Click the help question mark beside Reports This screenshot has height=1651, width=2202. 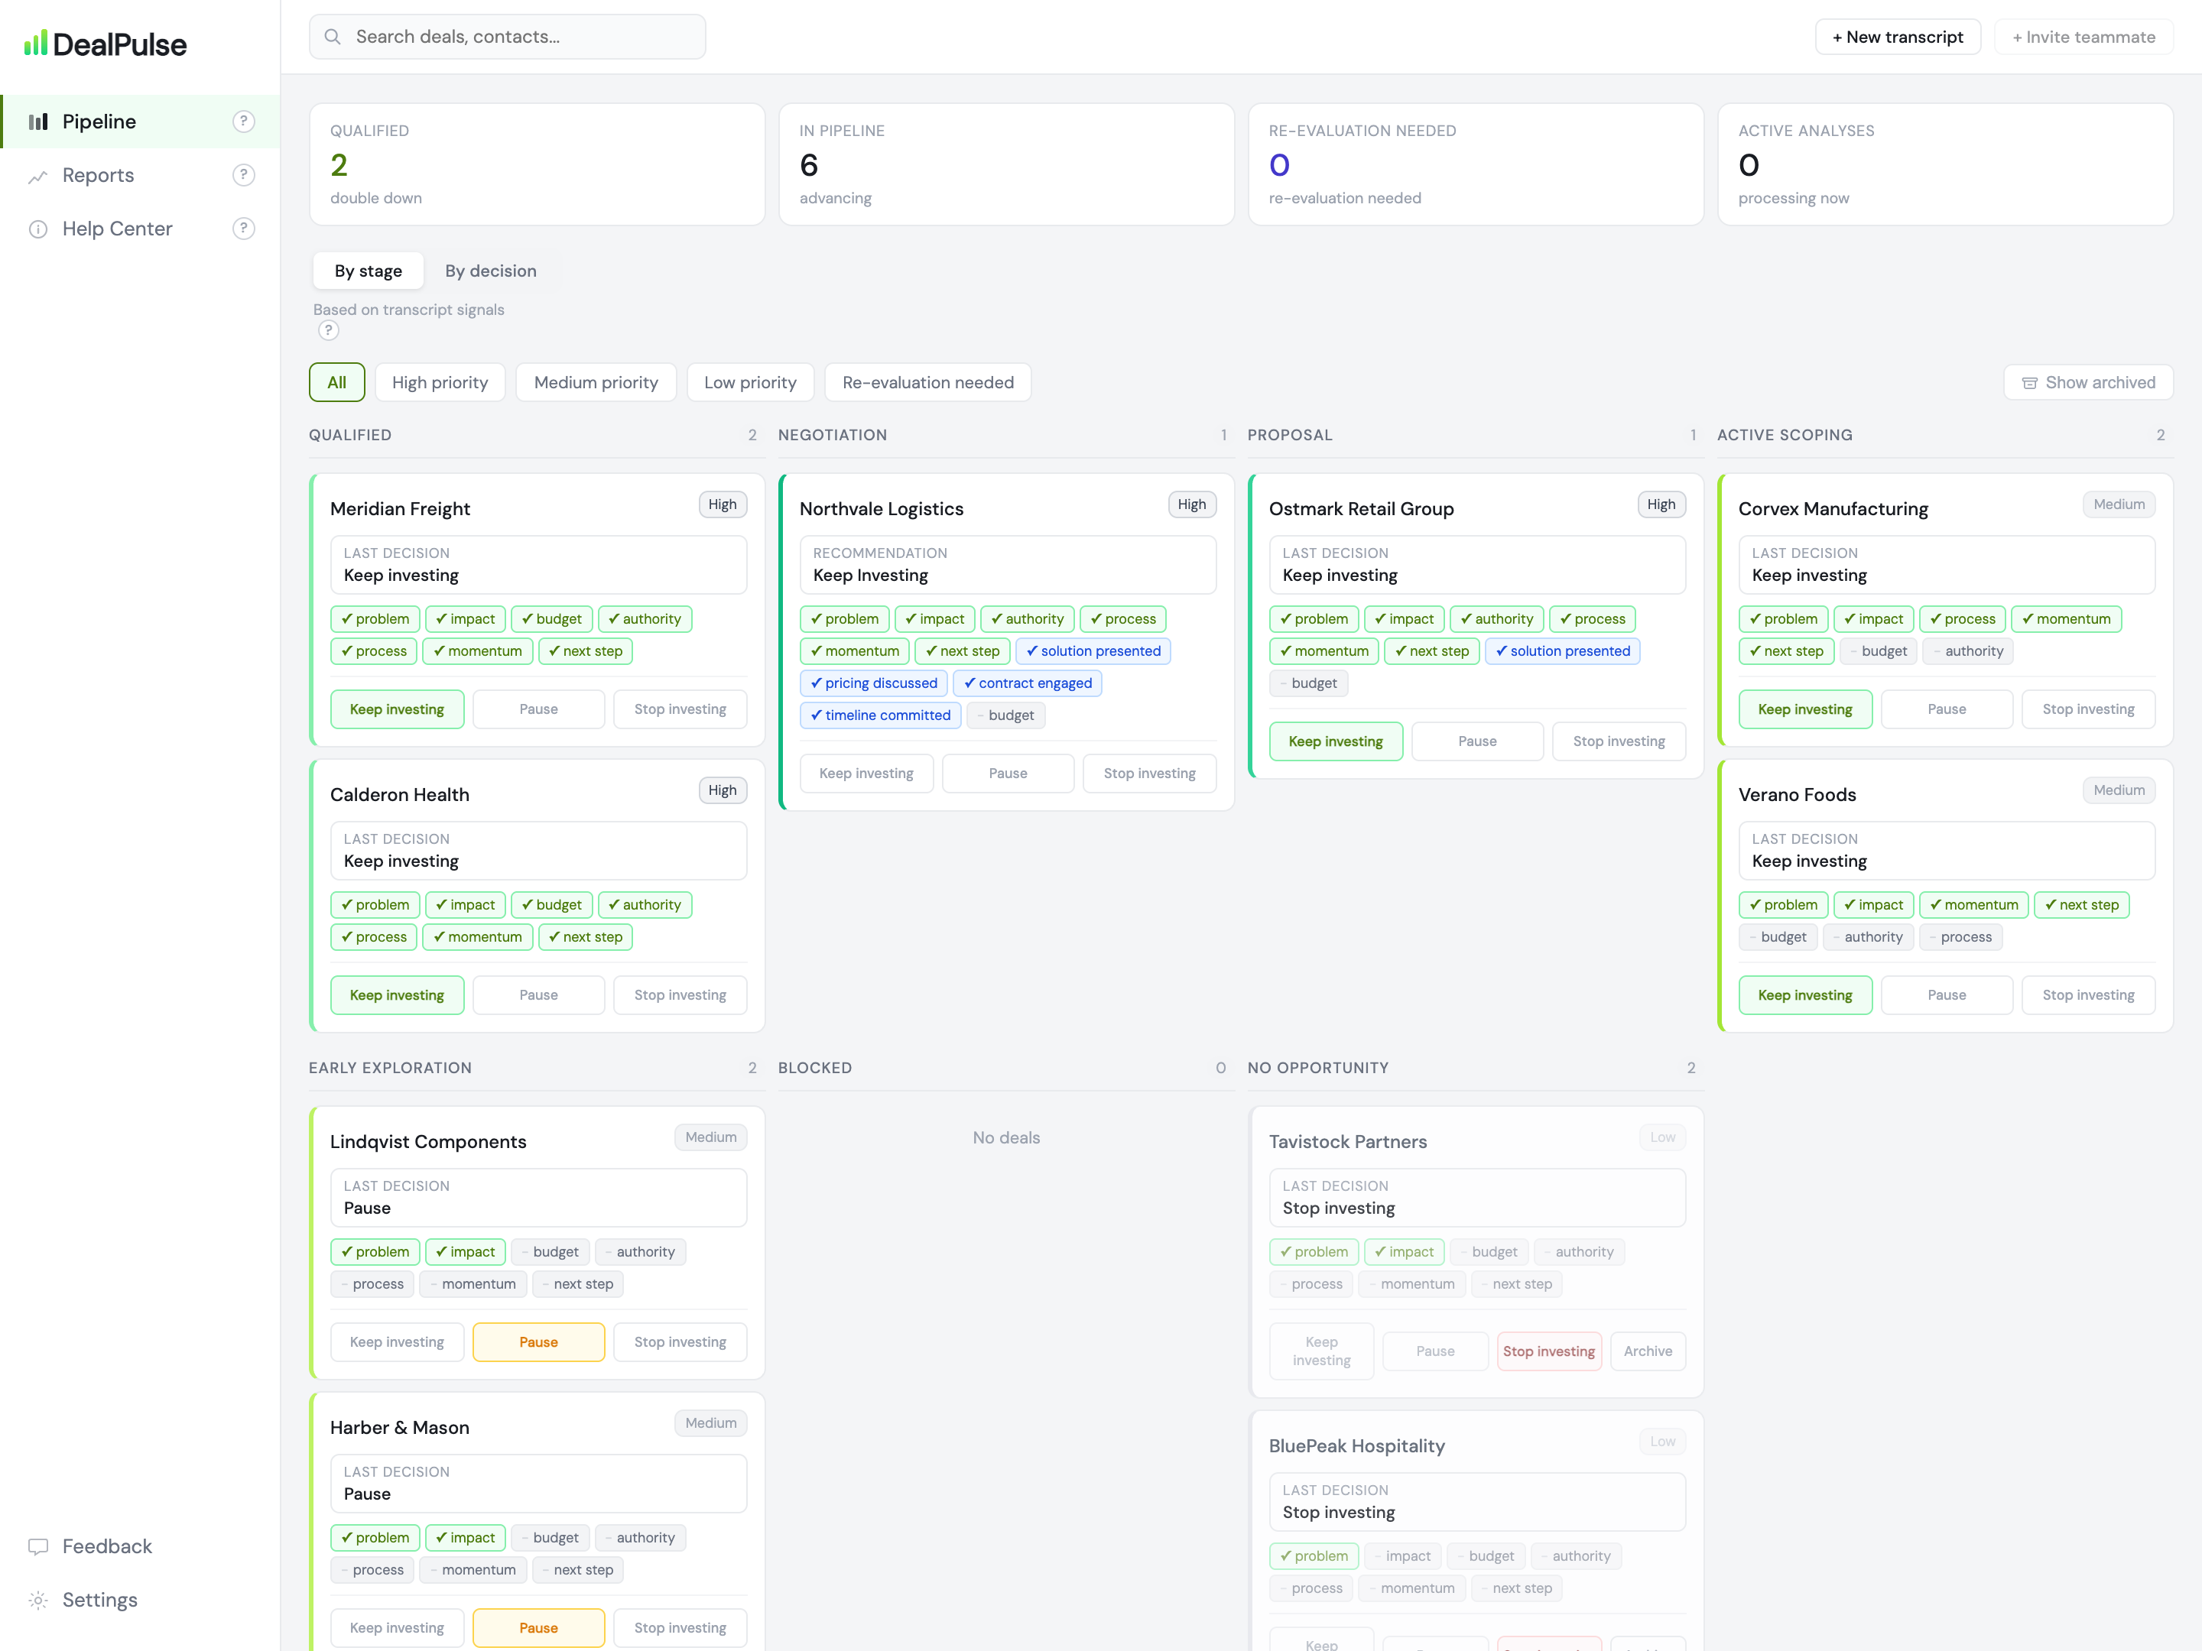[x=243, y=175]
